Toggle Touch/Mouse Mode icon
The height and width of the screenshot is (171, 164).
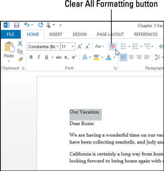(x=49, y=25)
